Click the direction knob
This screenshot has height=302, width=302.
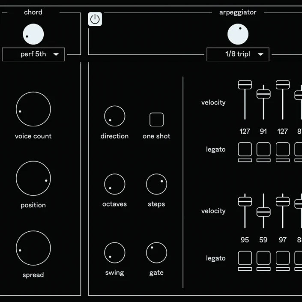tap(114, 116)
